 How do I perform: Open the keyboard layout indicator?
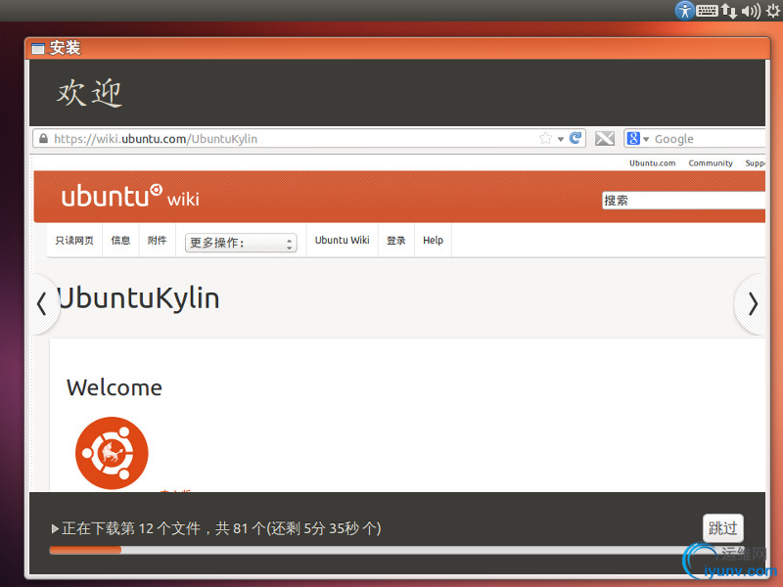(707, 10)
